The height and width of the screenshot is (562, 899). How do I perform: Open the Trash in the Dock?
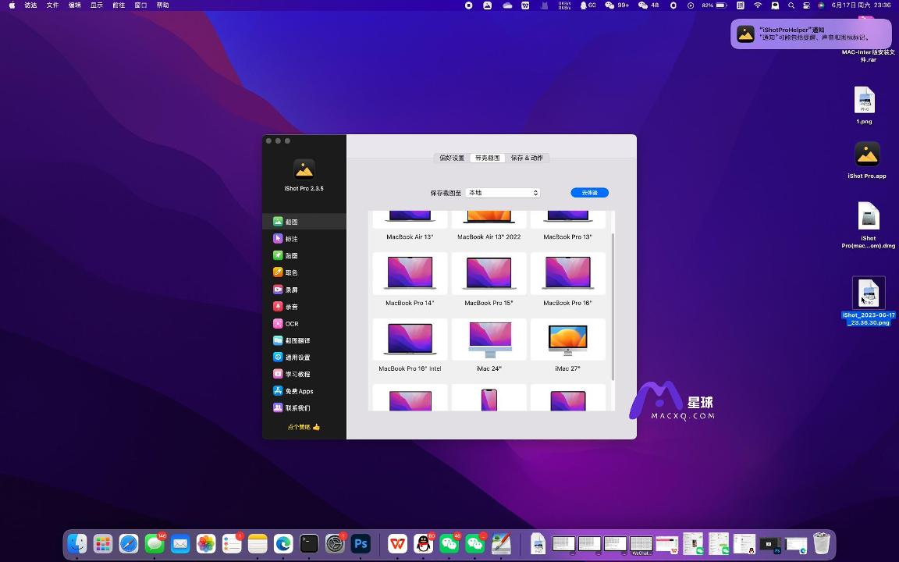822,543
